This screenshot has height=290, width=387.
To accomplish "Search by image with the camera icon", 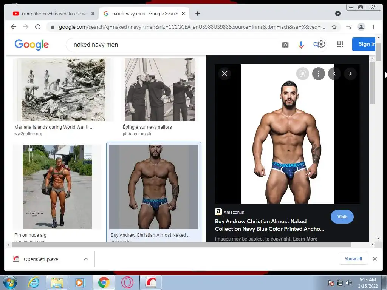I will click(285, 45).
